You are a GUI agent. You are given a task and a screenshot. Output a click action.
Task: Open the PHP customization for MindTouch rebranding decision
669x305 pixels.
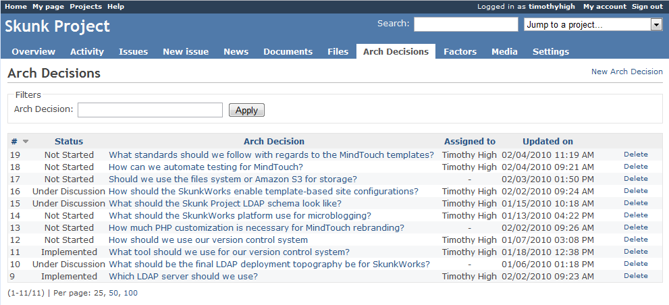pos(257,228)
